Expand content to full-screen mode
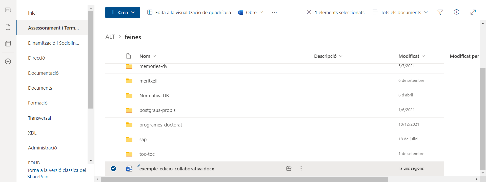The image size is (486, 182). point(473,12)
